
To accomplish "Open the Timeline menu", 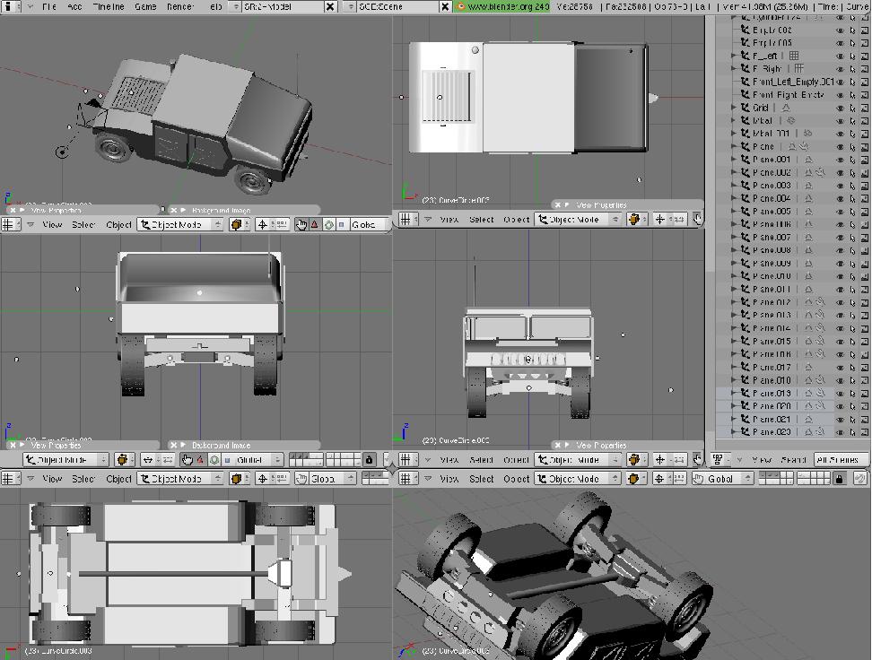I will tap(109, 6).
